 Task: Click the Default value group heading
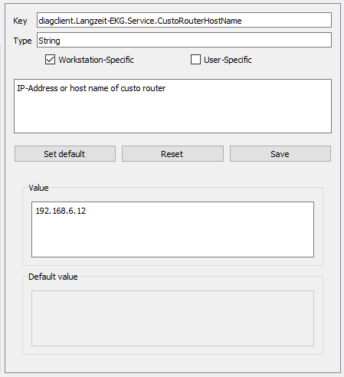(53, 277)
